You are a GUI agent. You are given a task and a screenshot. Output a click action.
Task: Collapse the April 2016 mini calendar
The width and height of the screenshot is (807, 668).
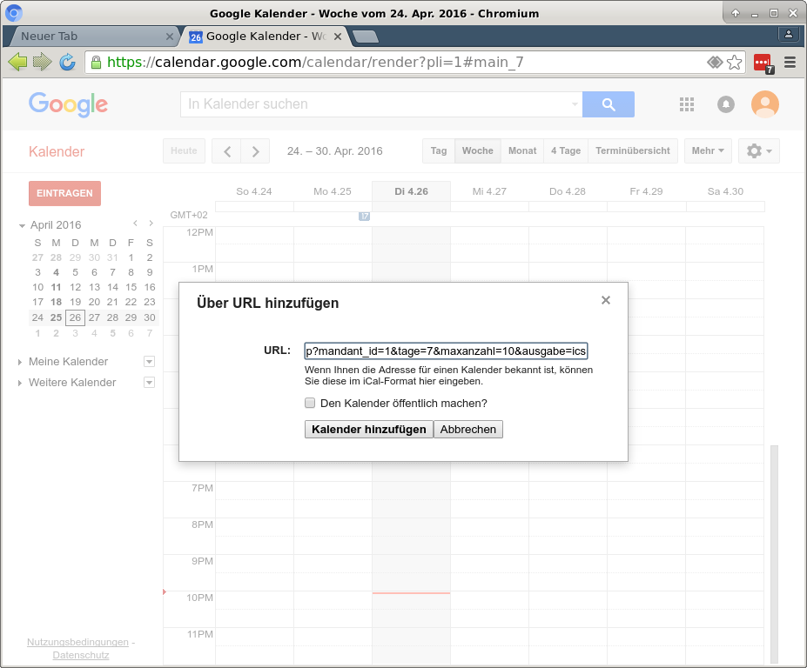pyautogui.click(x=22, y=225)
